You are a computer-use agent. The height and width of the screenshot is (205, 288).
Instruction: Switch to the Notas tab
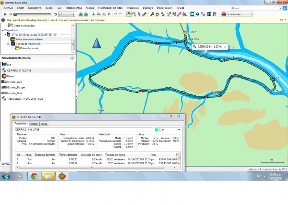44,124
